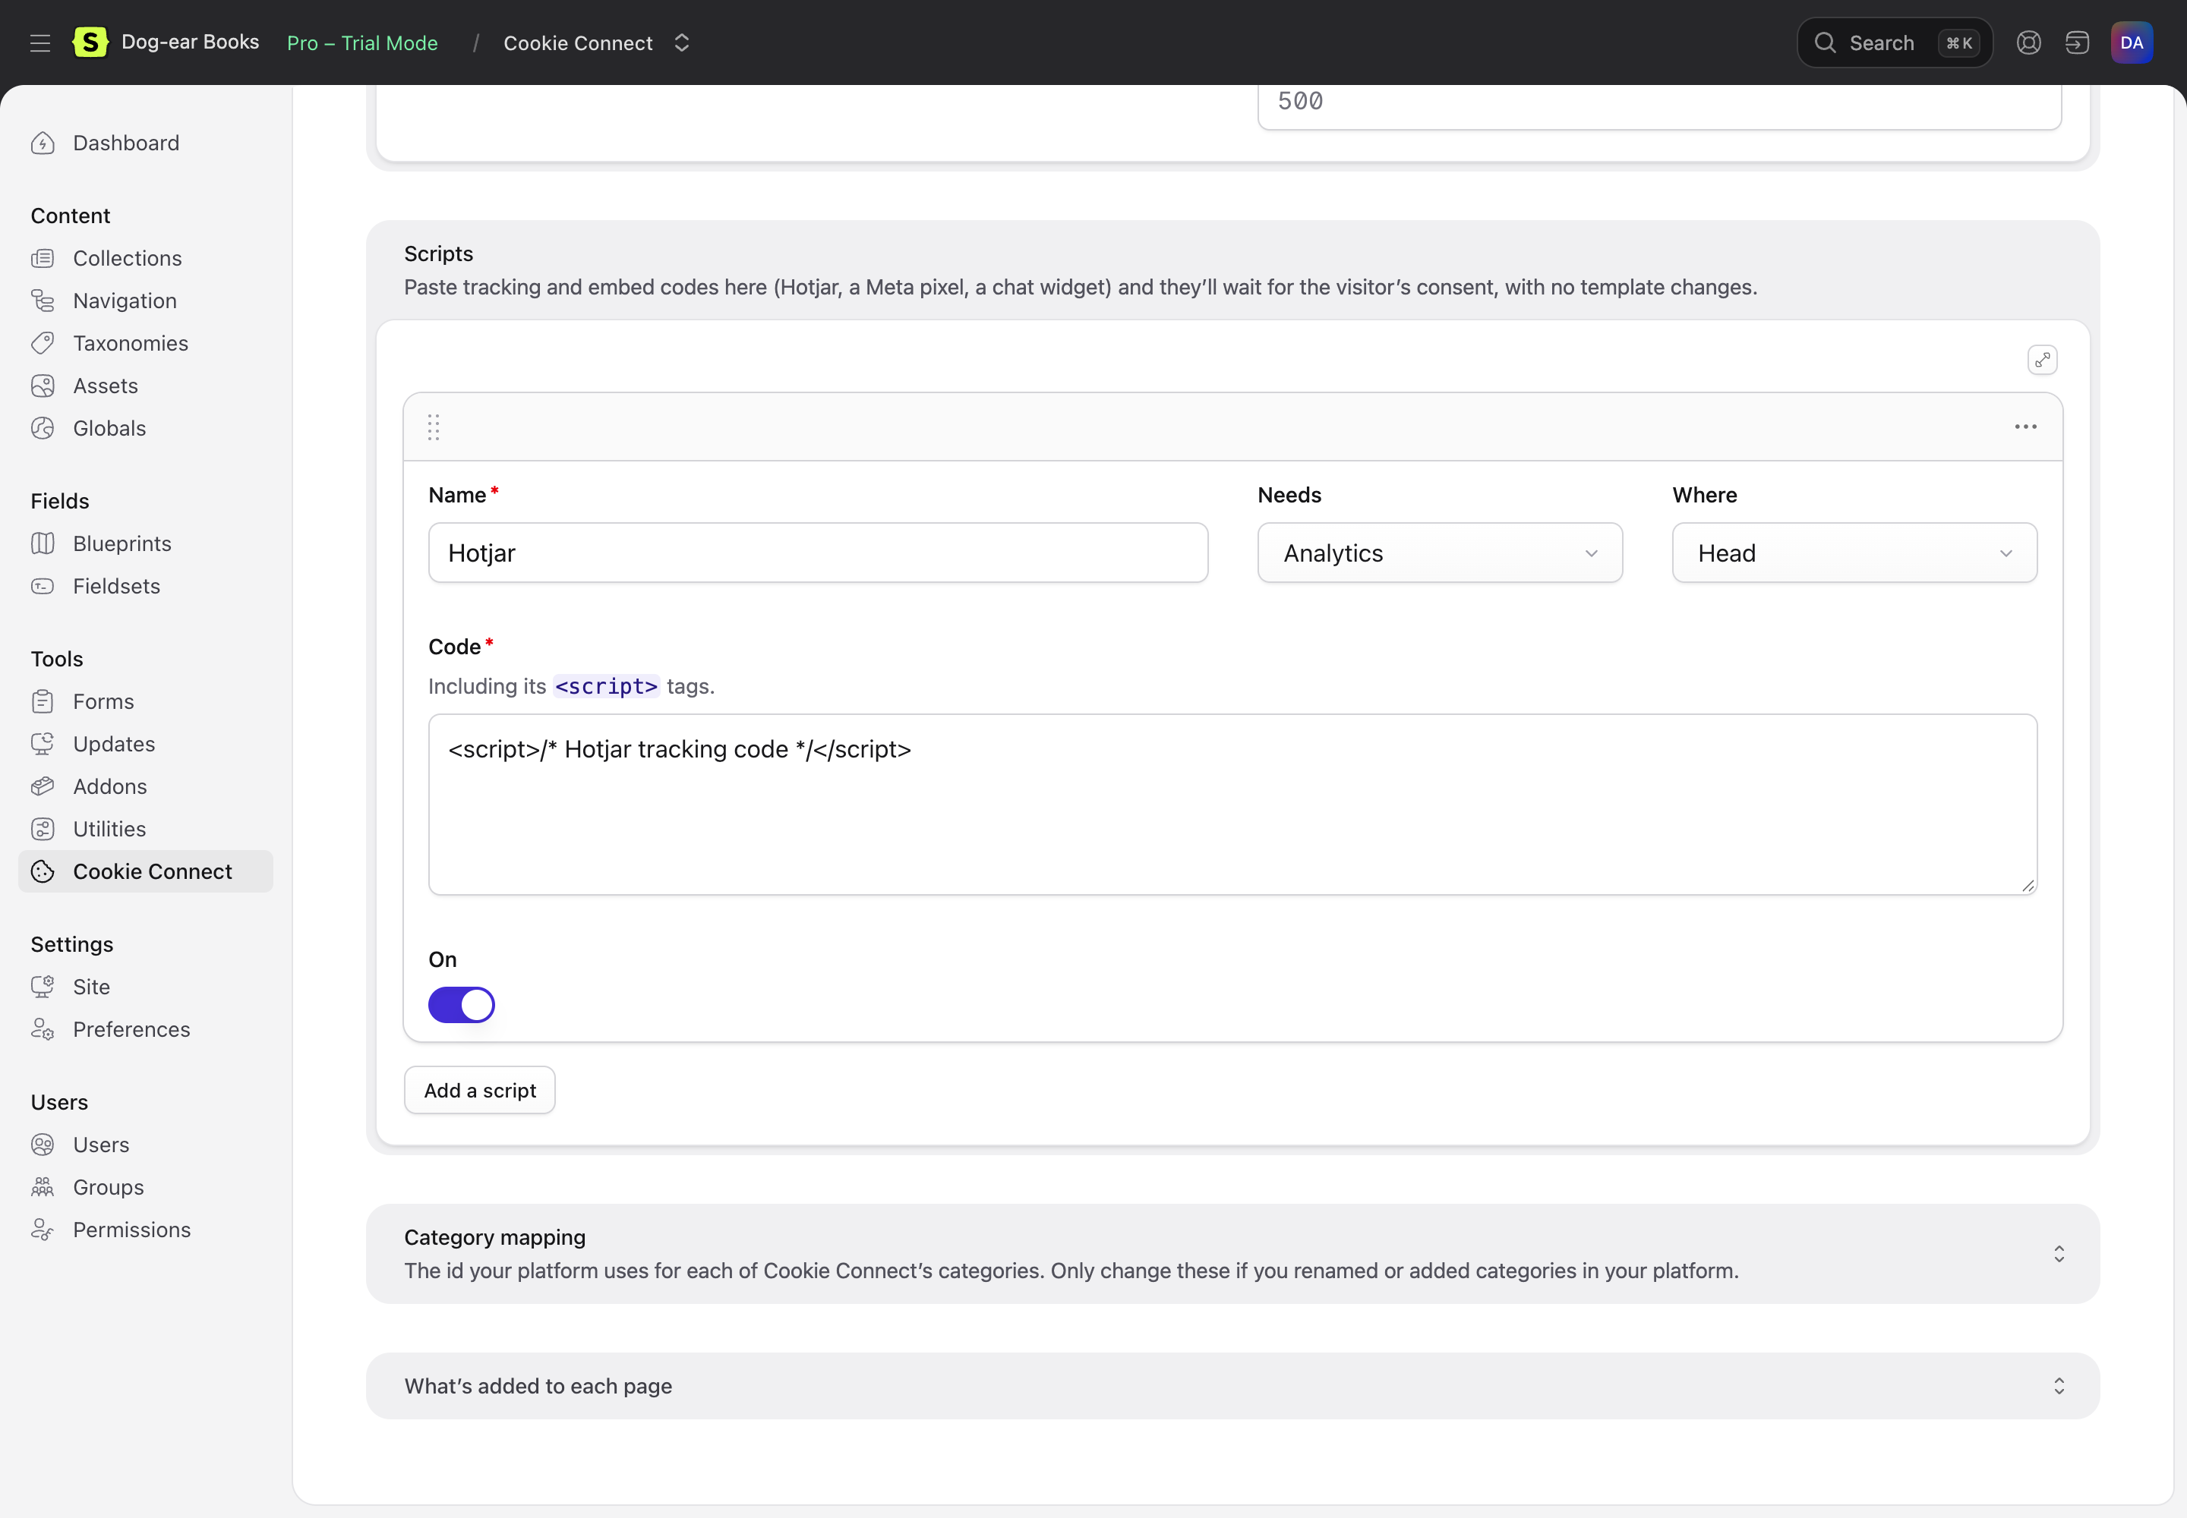Open the Search command bar
The width and height of the screenshot is (2187, 1518).
pyautogui.click(x=1894, y=43)
